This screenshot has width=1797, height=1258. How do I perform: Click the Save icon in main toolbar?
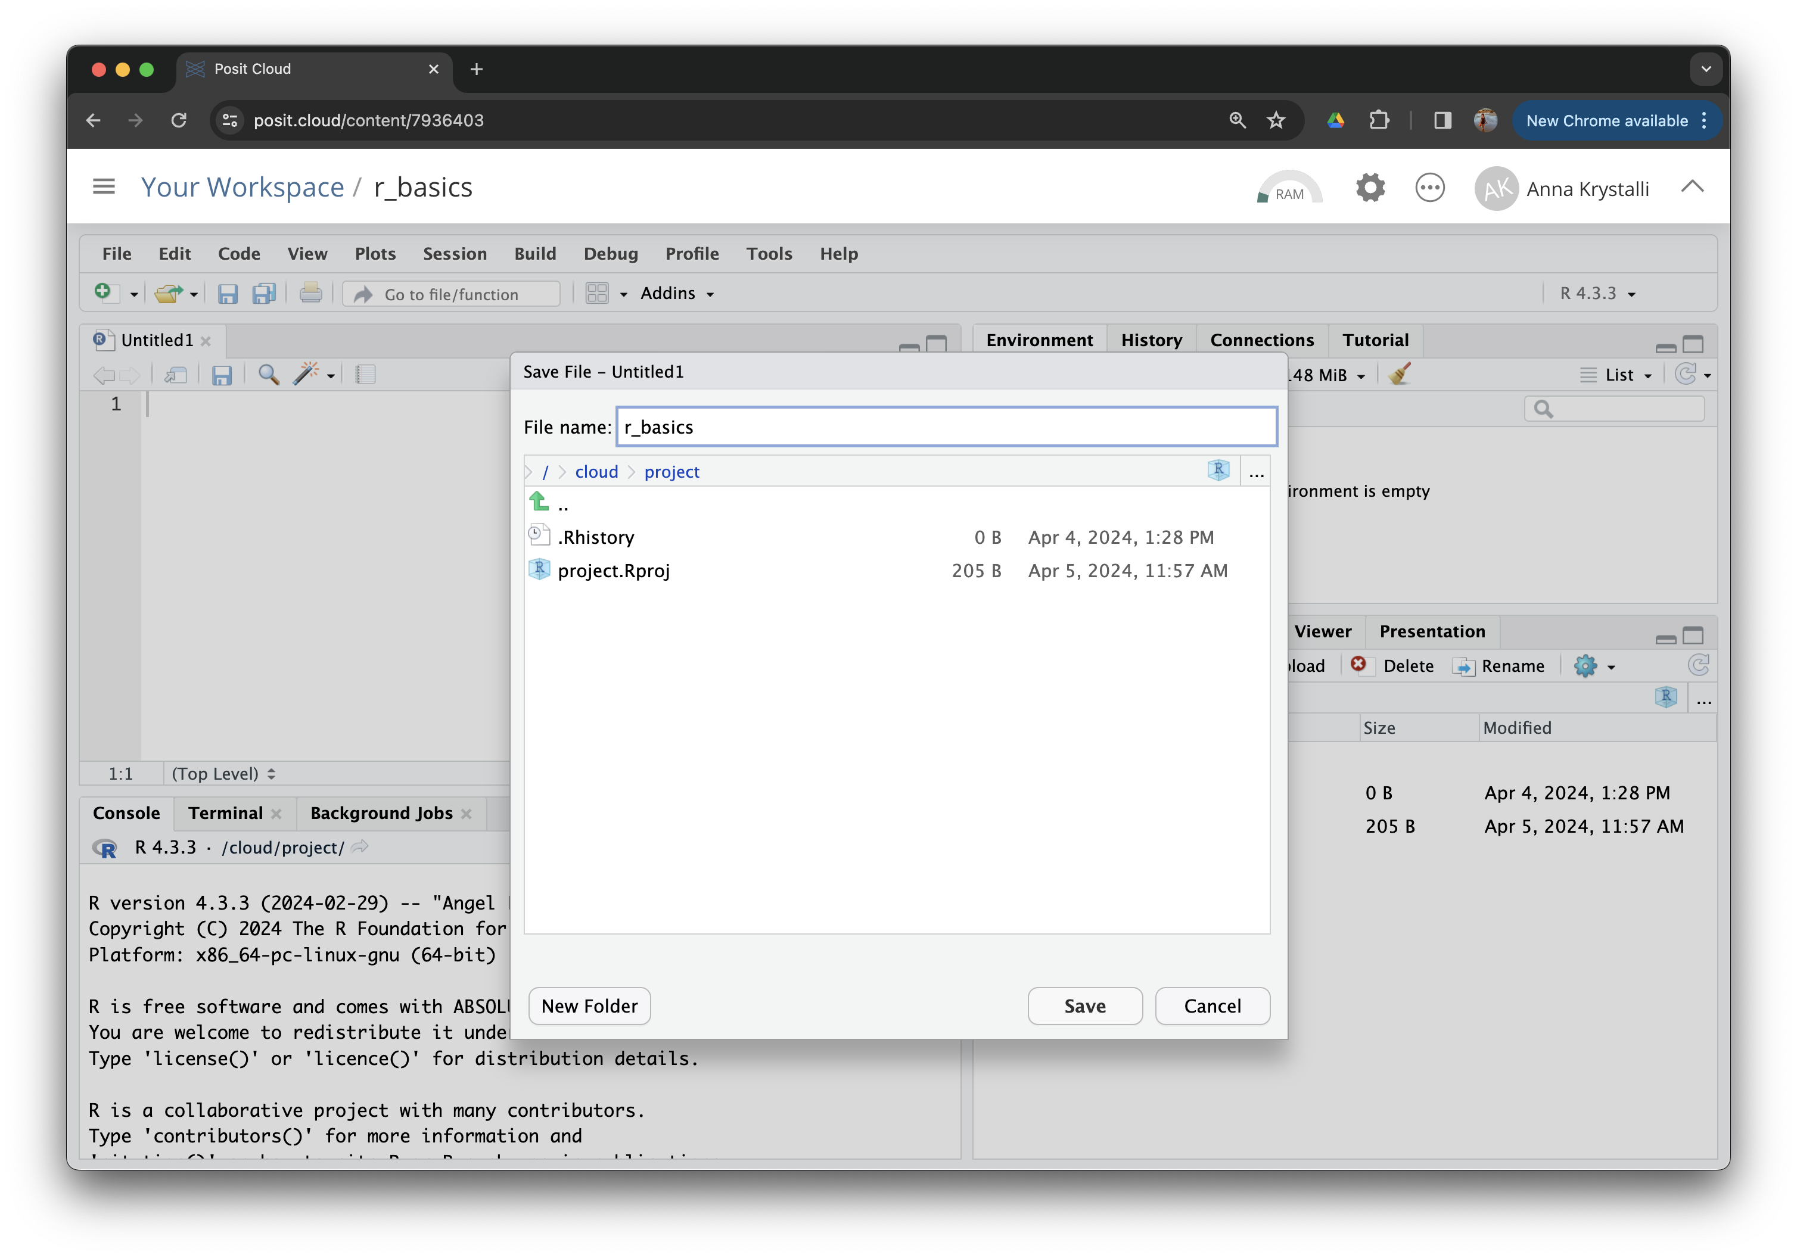click(x=227, y=294)
